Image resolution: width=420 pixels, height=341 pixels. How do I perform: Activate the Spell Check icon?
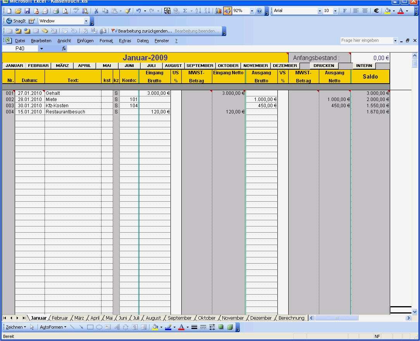(76, 11)
